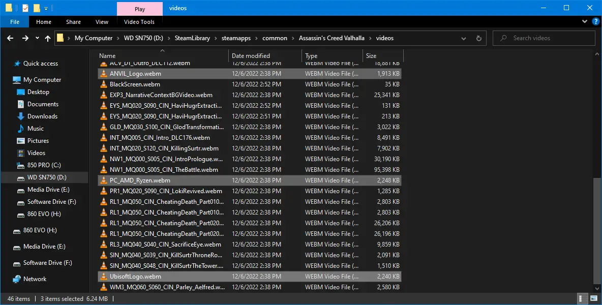Screen dimensions: 602x305
Task: Select the Play contextual tab
Action: [x=140, y=9]
